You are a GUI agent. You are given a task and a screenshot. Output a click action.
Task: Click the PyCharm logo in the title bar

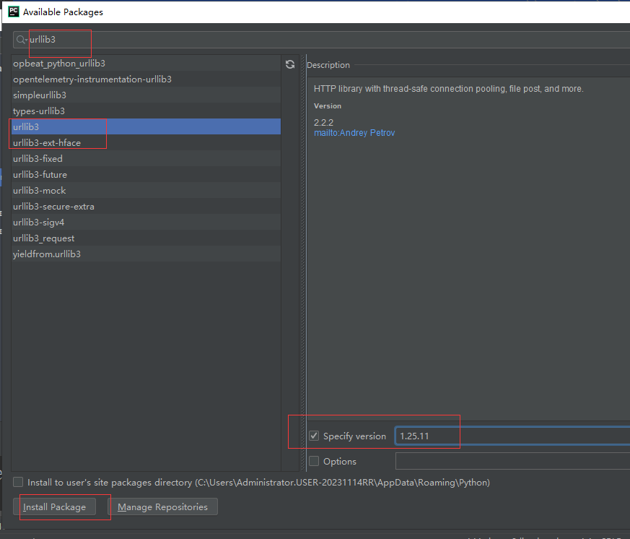point(14,12)
